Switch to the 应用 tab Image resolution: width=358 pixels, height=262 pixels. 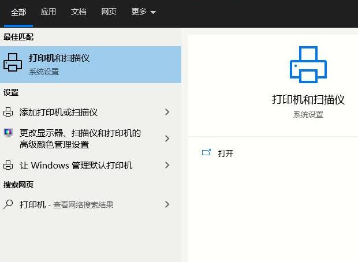tap(49, 12)
